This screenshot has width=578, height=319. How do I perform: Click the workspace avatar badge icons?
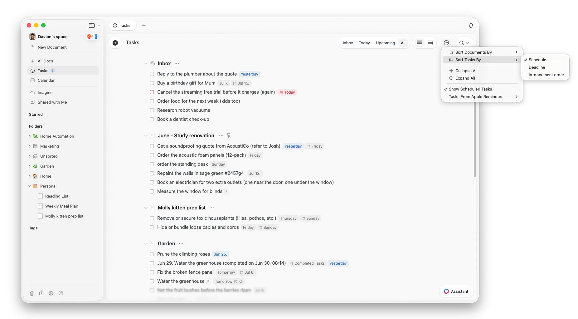(x=92, y=37)
